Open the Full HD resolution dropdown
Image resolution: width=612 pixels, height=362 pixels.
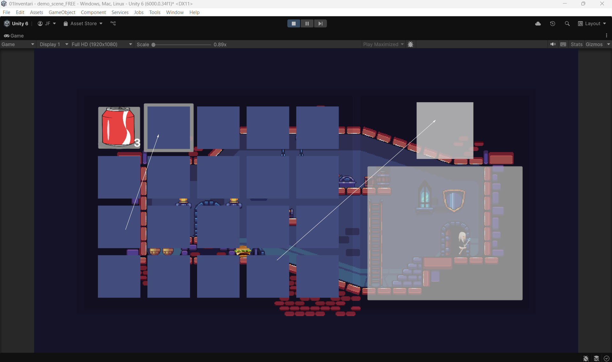point(101,44)
